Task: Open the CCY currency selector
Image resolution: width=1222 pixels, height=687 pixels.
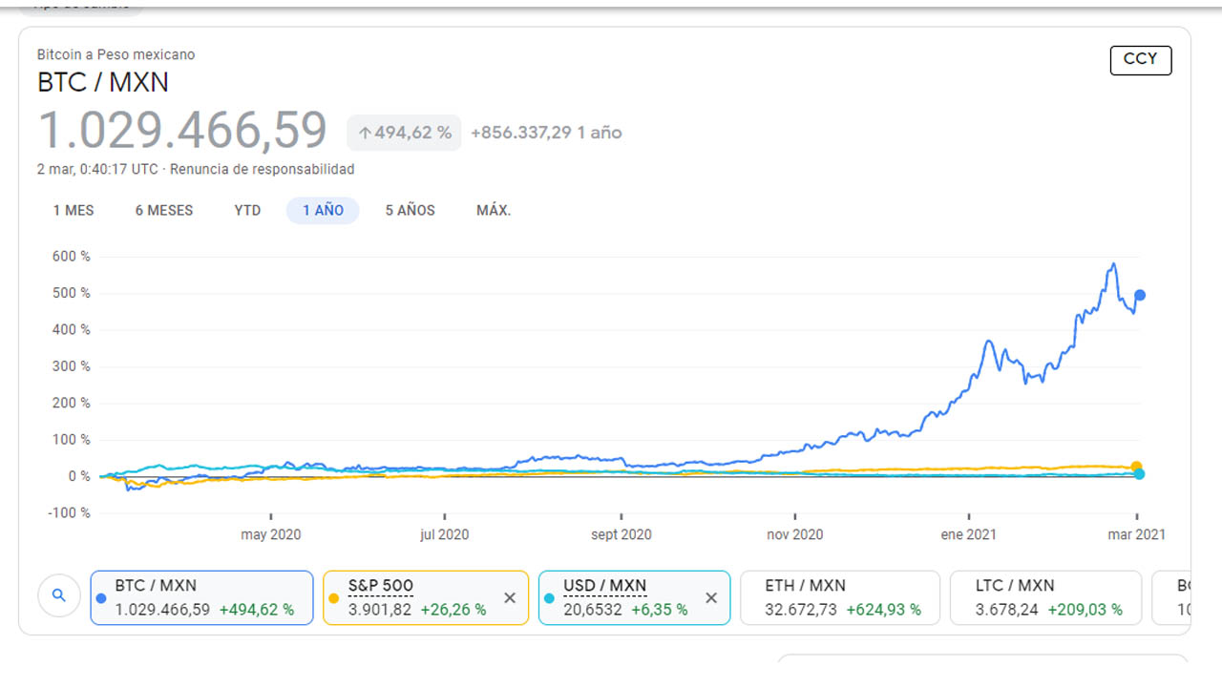Action: point(1140,60)
